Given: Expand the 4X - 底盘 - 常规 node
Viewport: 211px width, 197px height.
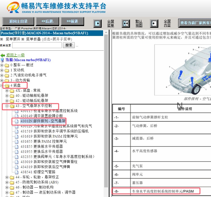Looking at the screenshot, I should (7, 91).
